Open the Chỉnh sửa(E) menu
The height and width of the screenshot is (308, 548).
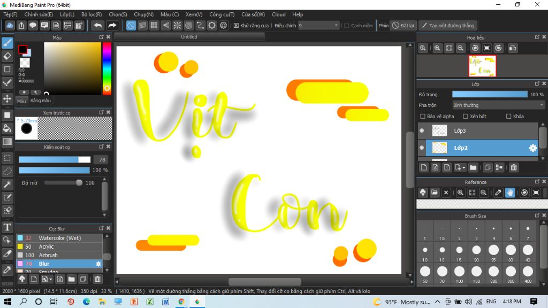coord(39,14)
